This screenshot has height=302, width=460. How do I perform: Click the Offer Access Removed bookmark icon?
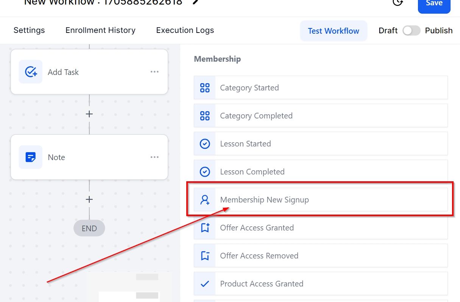click(x=205, y=256)
